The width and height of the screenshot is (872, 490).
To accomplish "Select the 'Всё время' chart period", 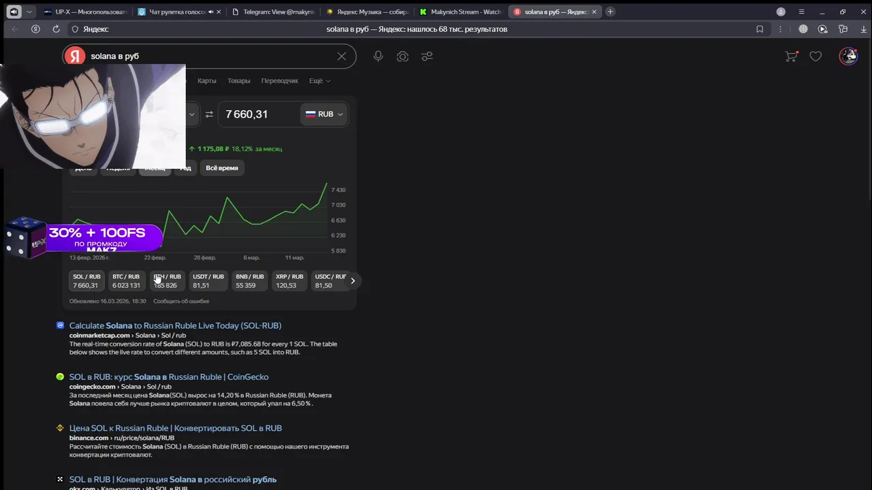I will 222,167.
